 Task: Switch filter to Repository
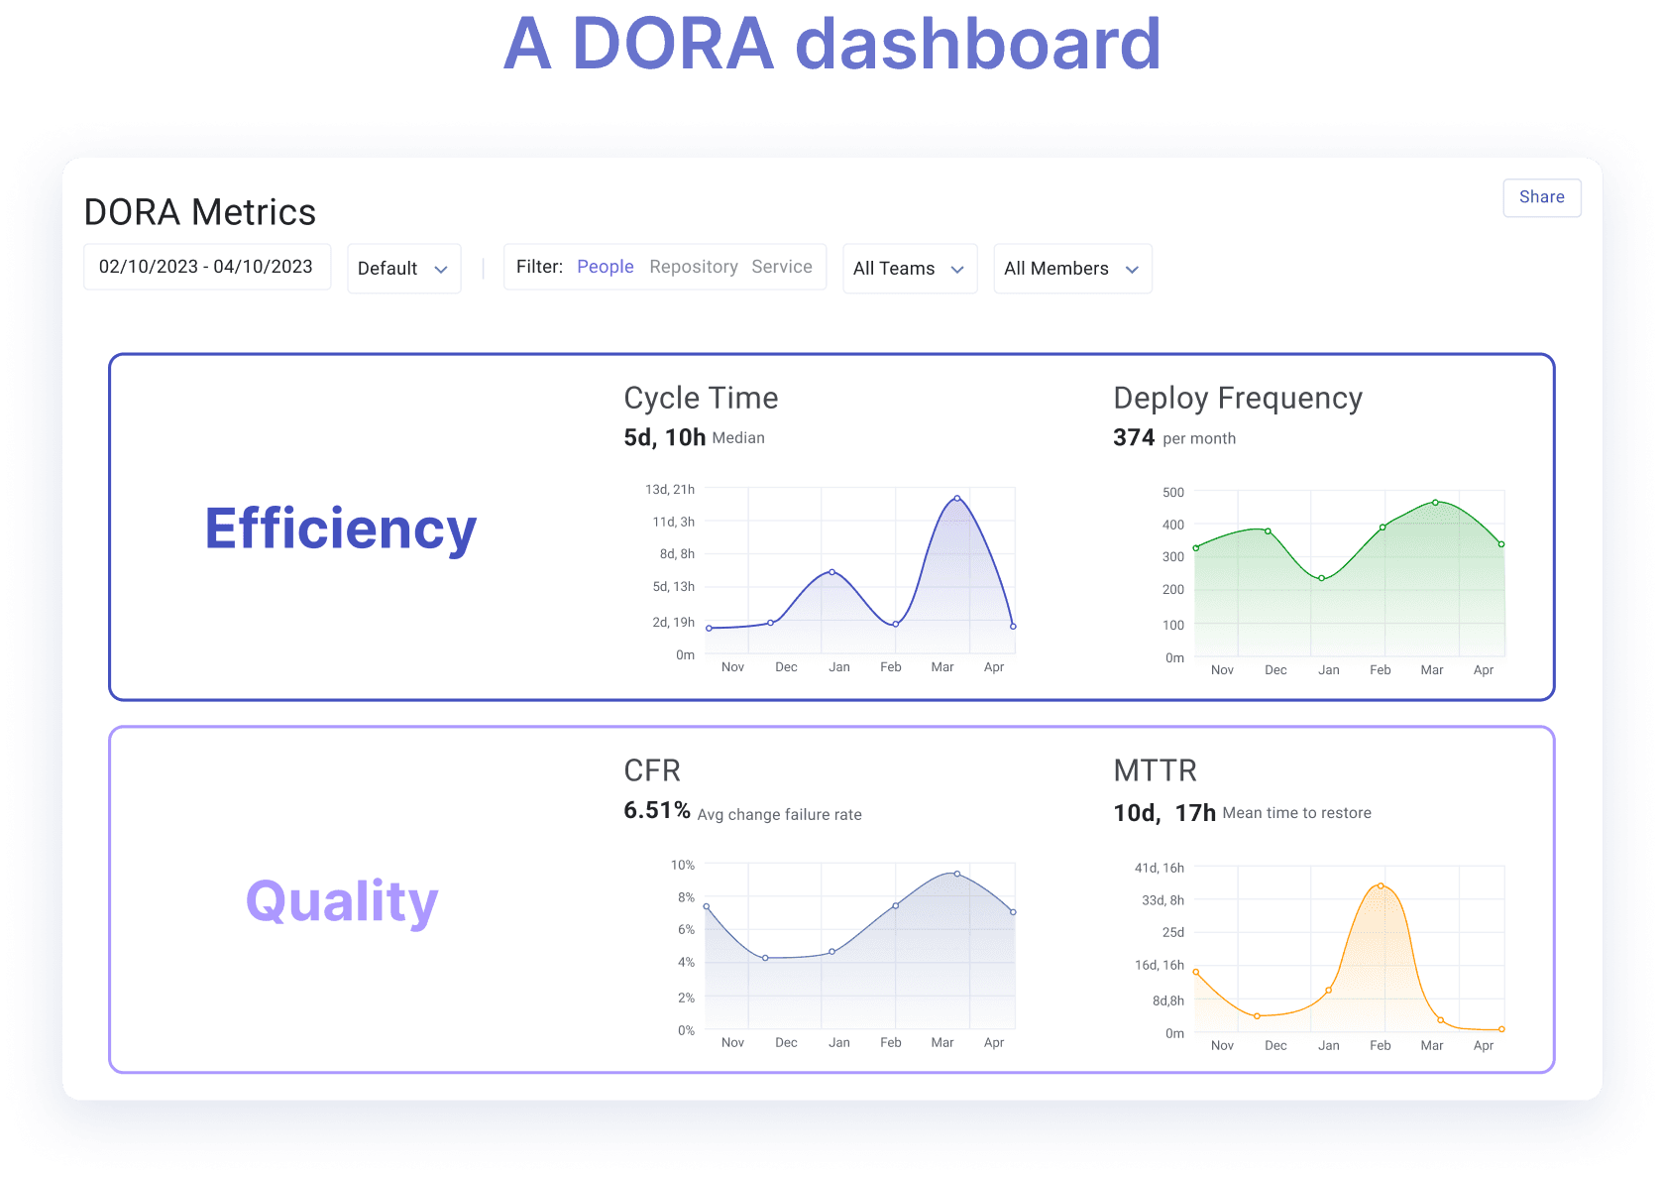(x=694, y=267)
